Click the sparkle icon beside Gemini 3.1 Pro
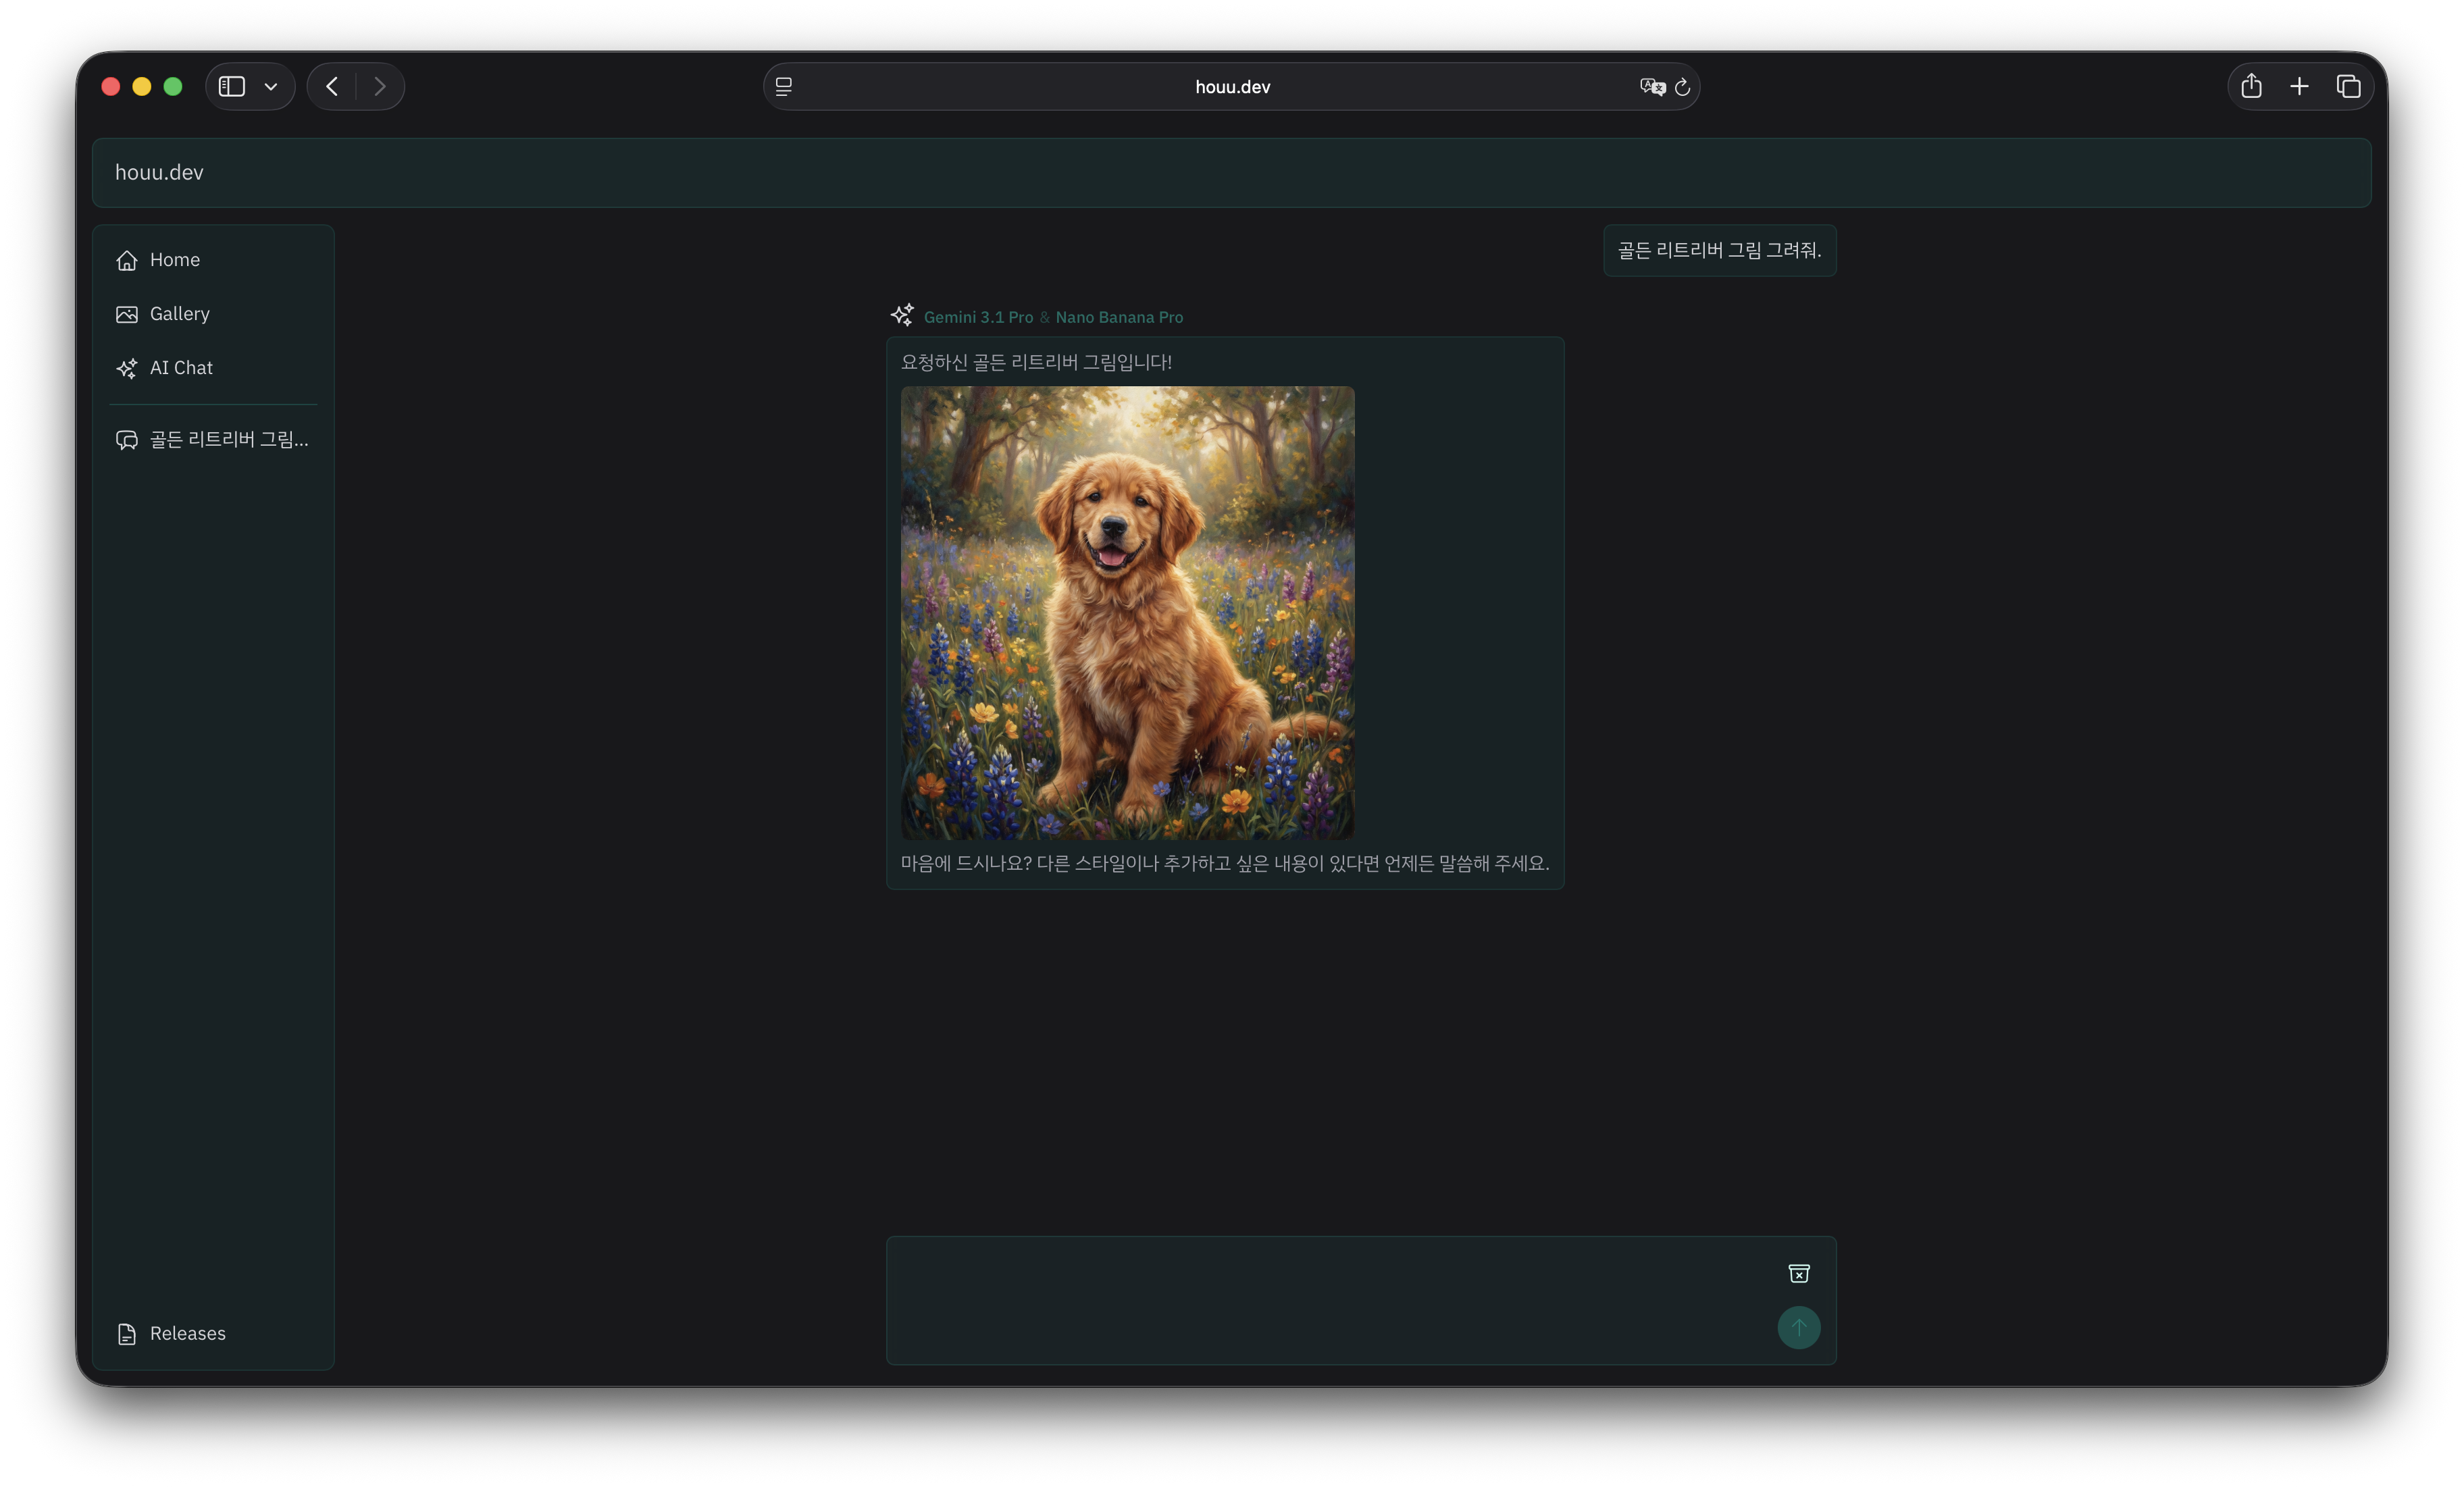 pos(902,315)
